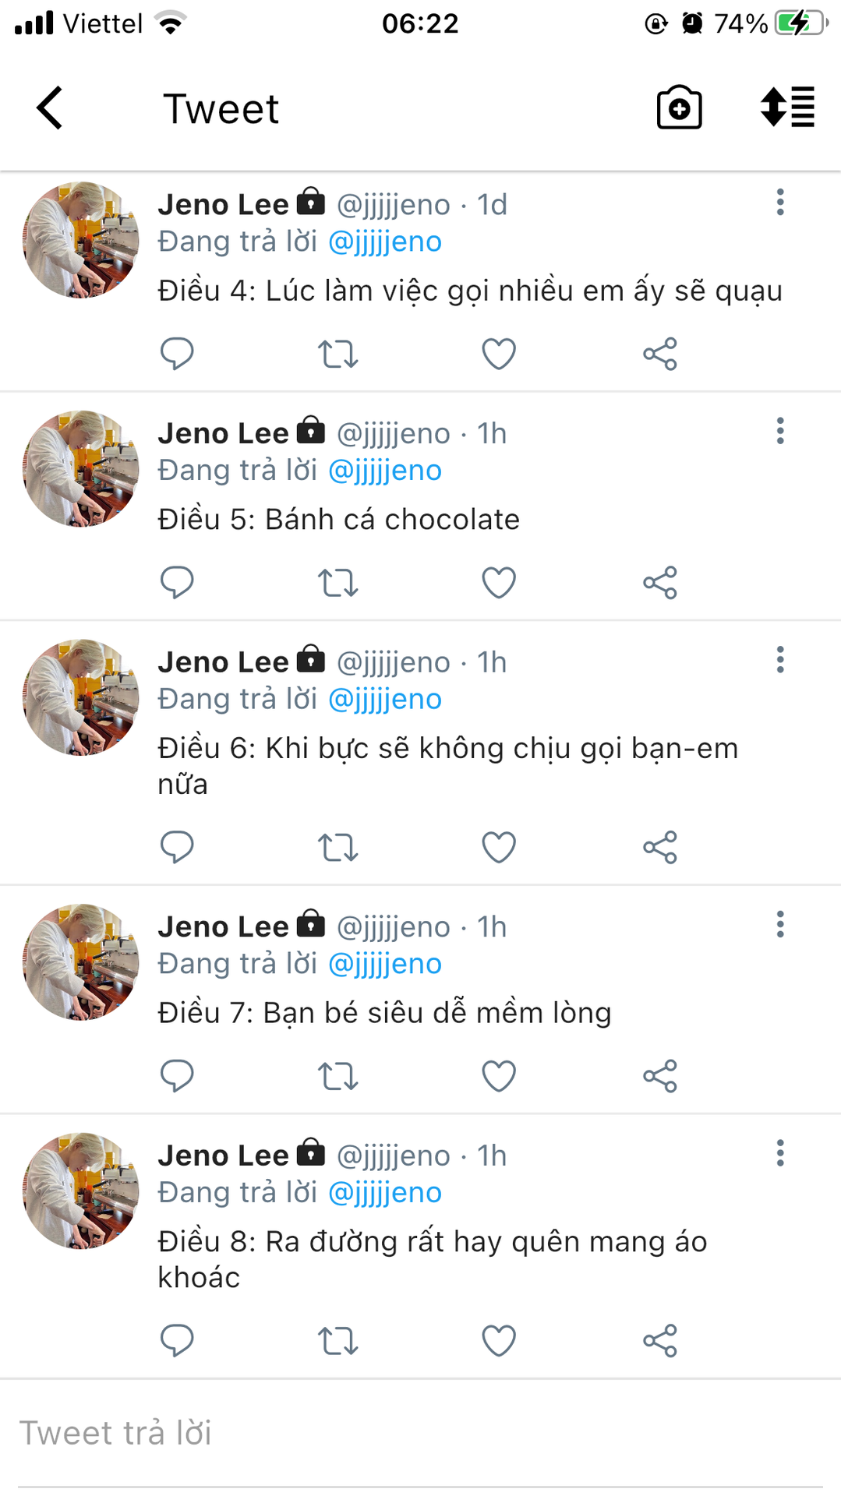
Task: Like the Điều 5 chocolate tweet
Action: point(499,583)
